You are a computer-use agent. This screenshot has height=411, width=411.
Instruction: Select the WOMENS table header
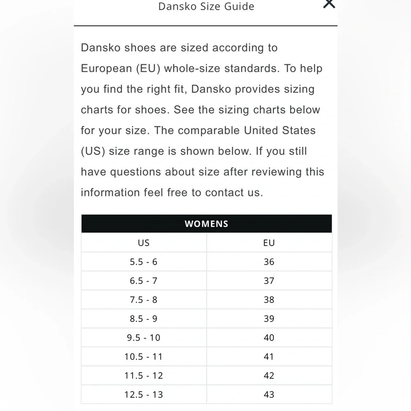point(207,224)
